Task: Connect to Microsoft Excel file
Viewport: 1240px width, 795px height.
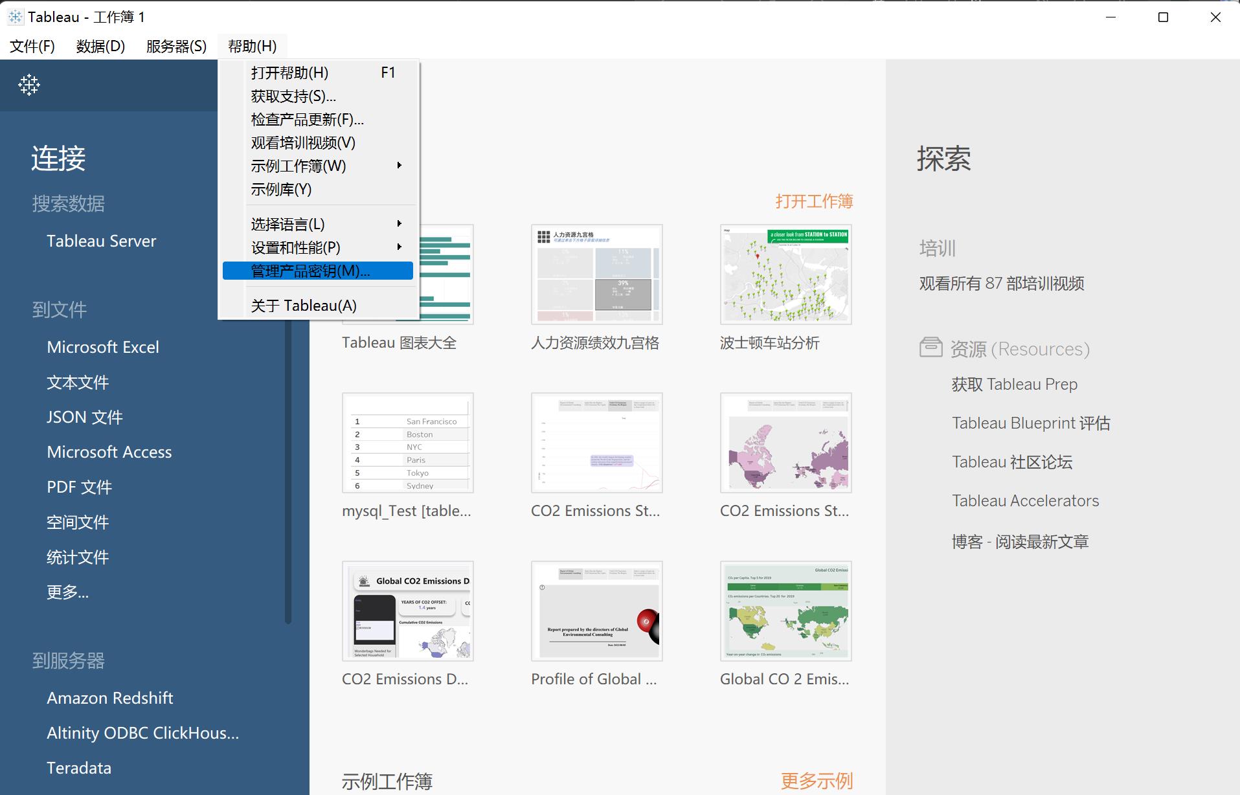Action: (x=103, y=347)
